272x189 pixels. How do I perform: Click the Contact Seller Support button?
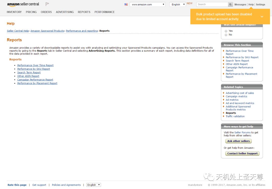tap(242, 153)
